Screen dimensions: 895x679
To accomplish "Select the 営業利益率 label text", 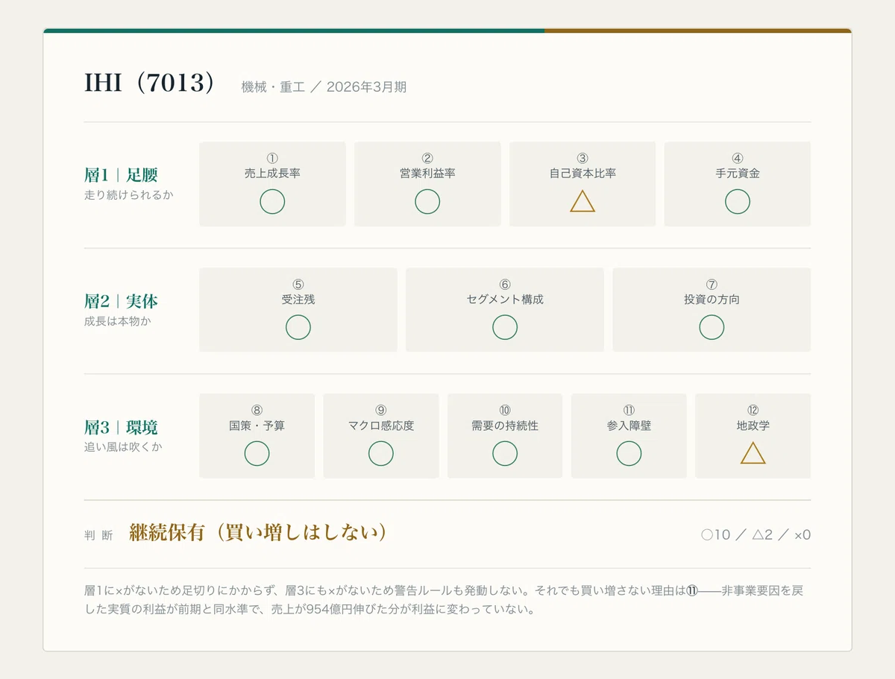I will pos(427,173).
